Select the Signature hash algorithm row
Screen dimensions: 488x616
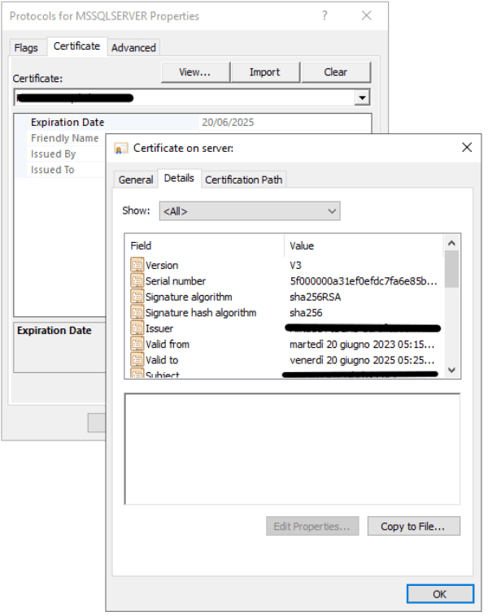point(286,312)
